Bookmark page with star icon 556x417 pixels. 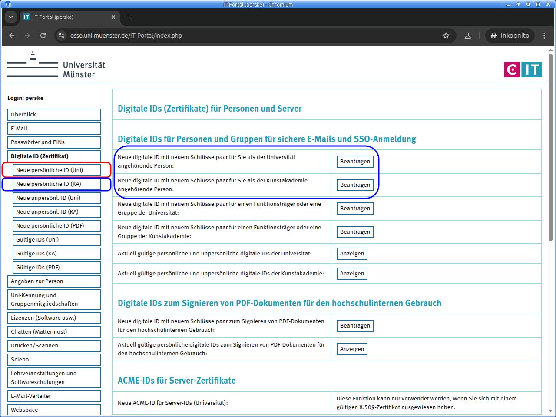coord(446,36)
